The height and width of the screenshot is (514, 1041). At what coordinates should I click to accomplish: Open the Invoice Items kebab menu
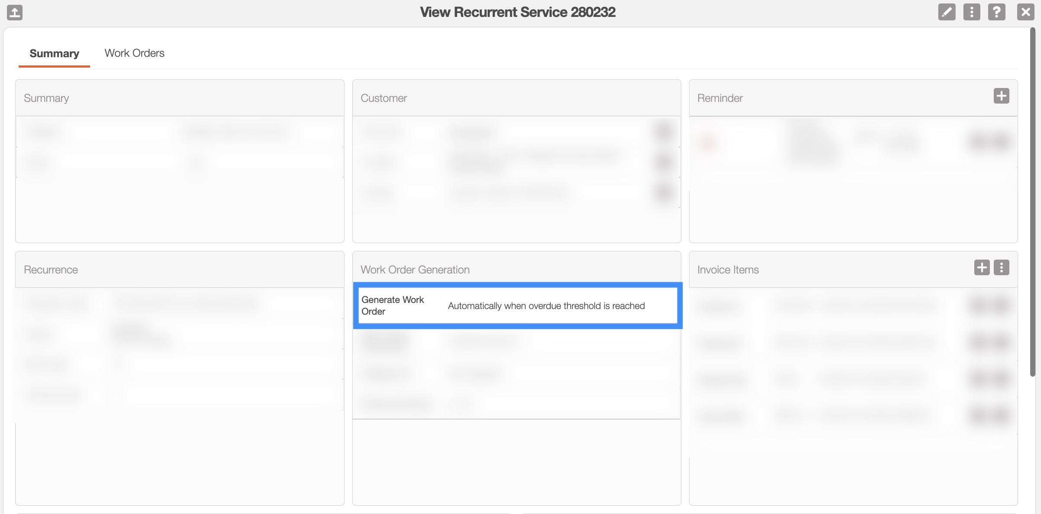(1001, 267)
